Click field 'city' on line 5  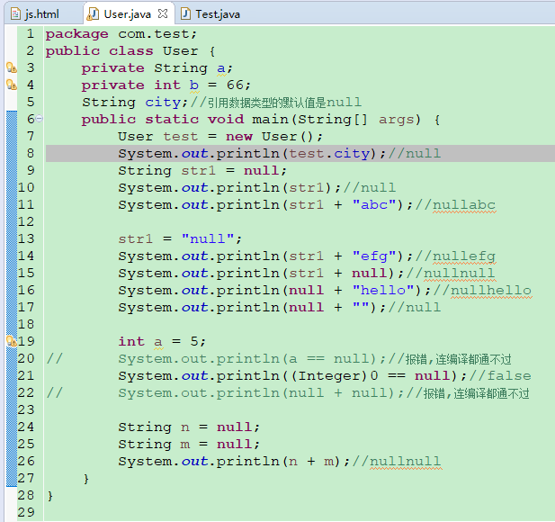163,103
